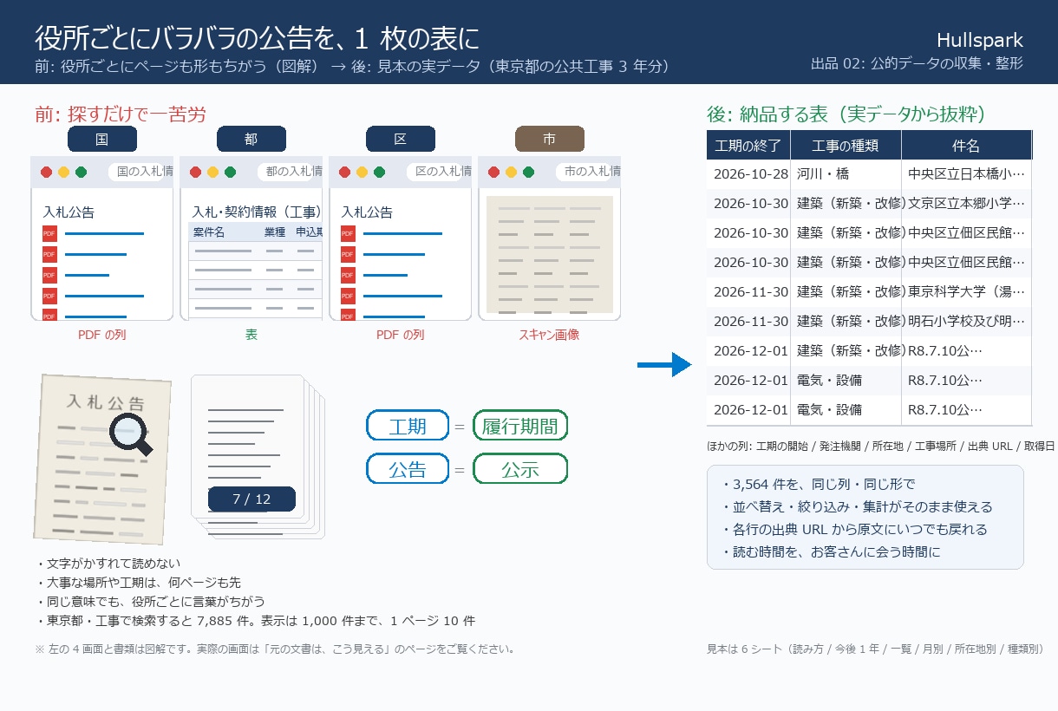Click the stacked pages illustration

(x=257, y=456)
